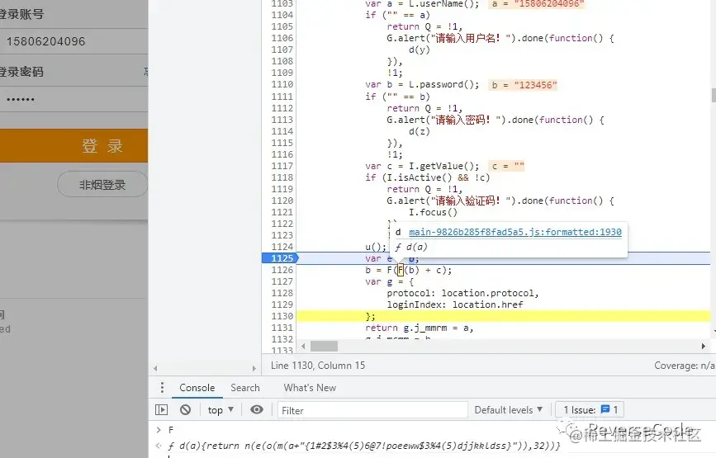This screenshot has width=716, height=458.
Task: Click the horizontal code scrollbar thumb
Action: click(324, 347)
